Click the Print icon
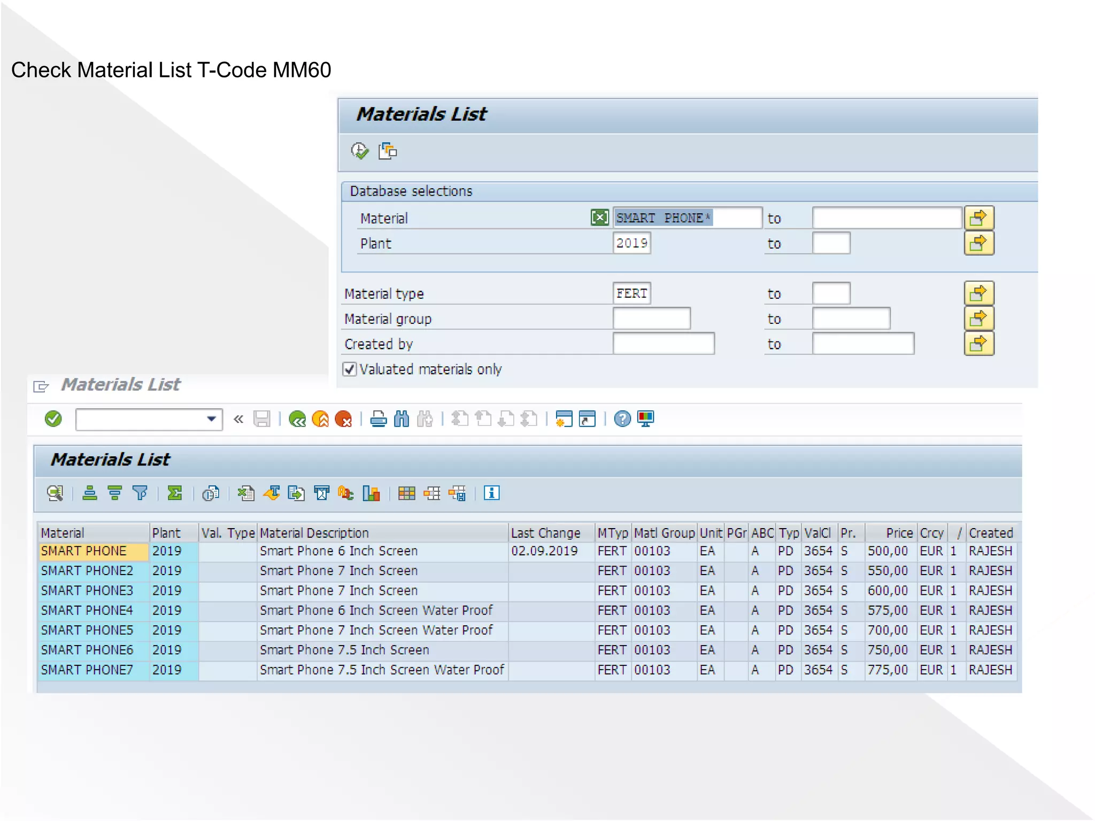1095x821 pixels. [379, 419]
